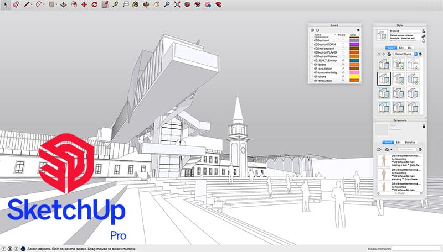Switch to Mix tab in Styles panel
This screenshot has height=252, width=443.
(x=409, y=48)
